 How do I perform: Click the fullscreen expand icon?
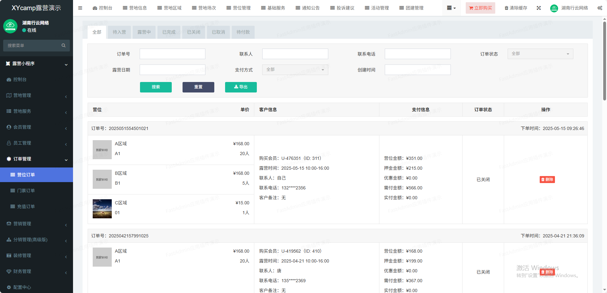(539, 8)
